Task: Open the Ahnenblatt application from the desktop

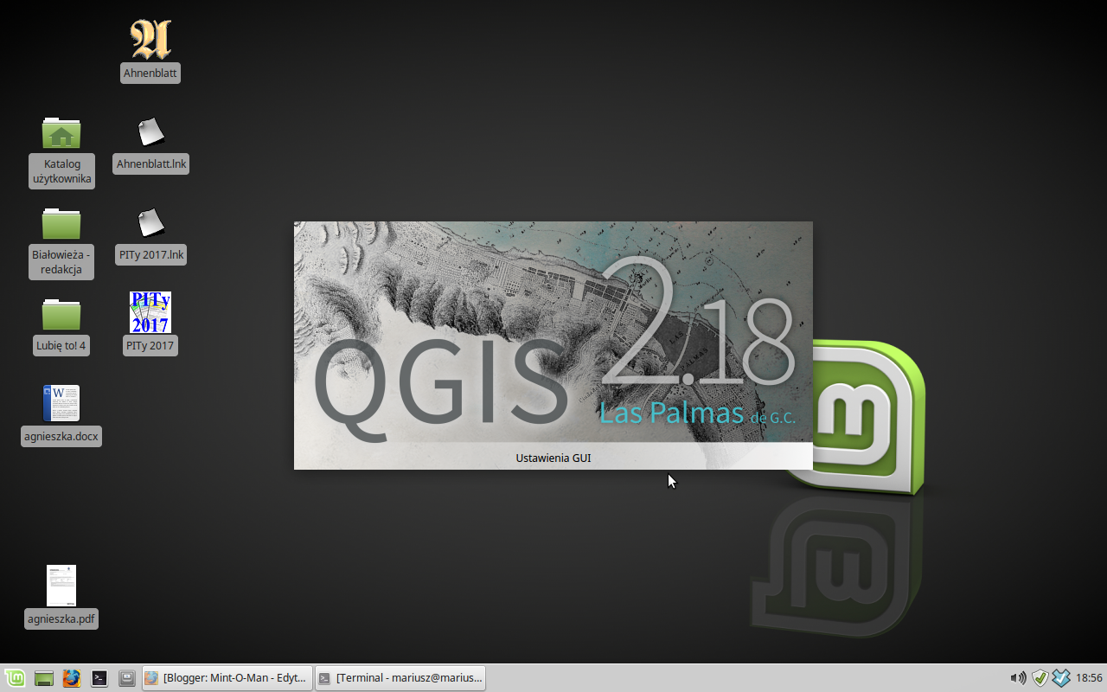Action: 150,39
